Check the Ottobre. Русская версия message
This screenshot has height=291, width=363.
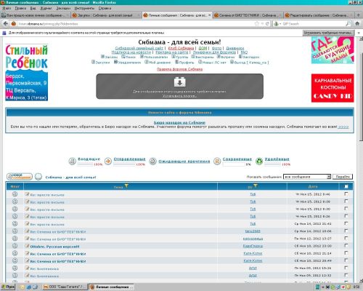(x=346, y=246)
